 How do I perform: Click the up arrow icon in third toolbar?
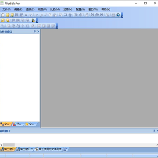click(23, 26)
